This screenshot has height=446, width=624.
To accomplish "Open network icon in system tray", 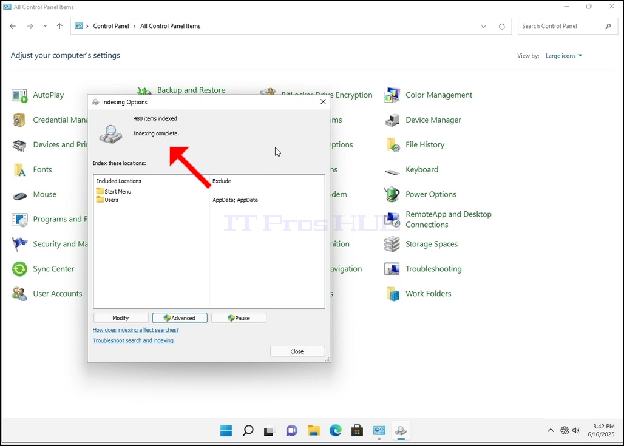I will tap(565, 430).
